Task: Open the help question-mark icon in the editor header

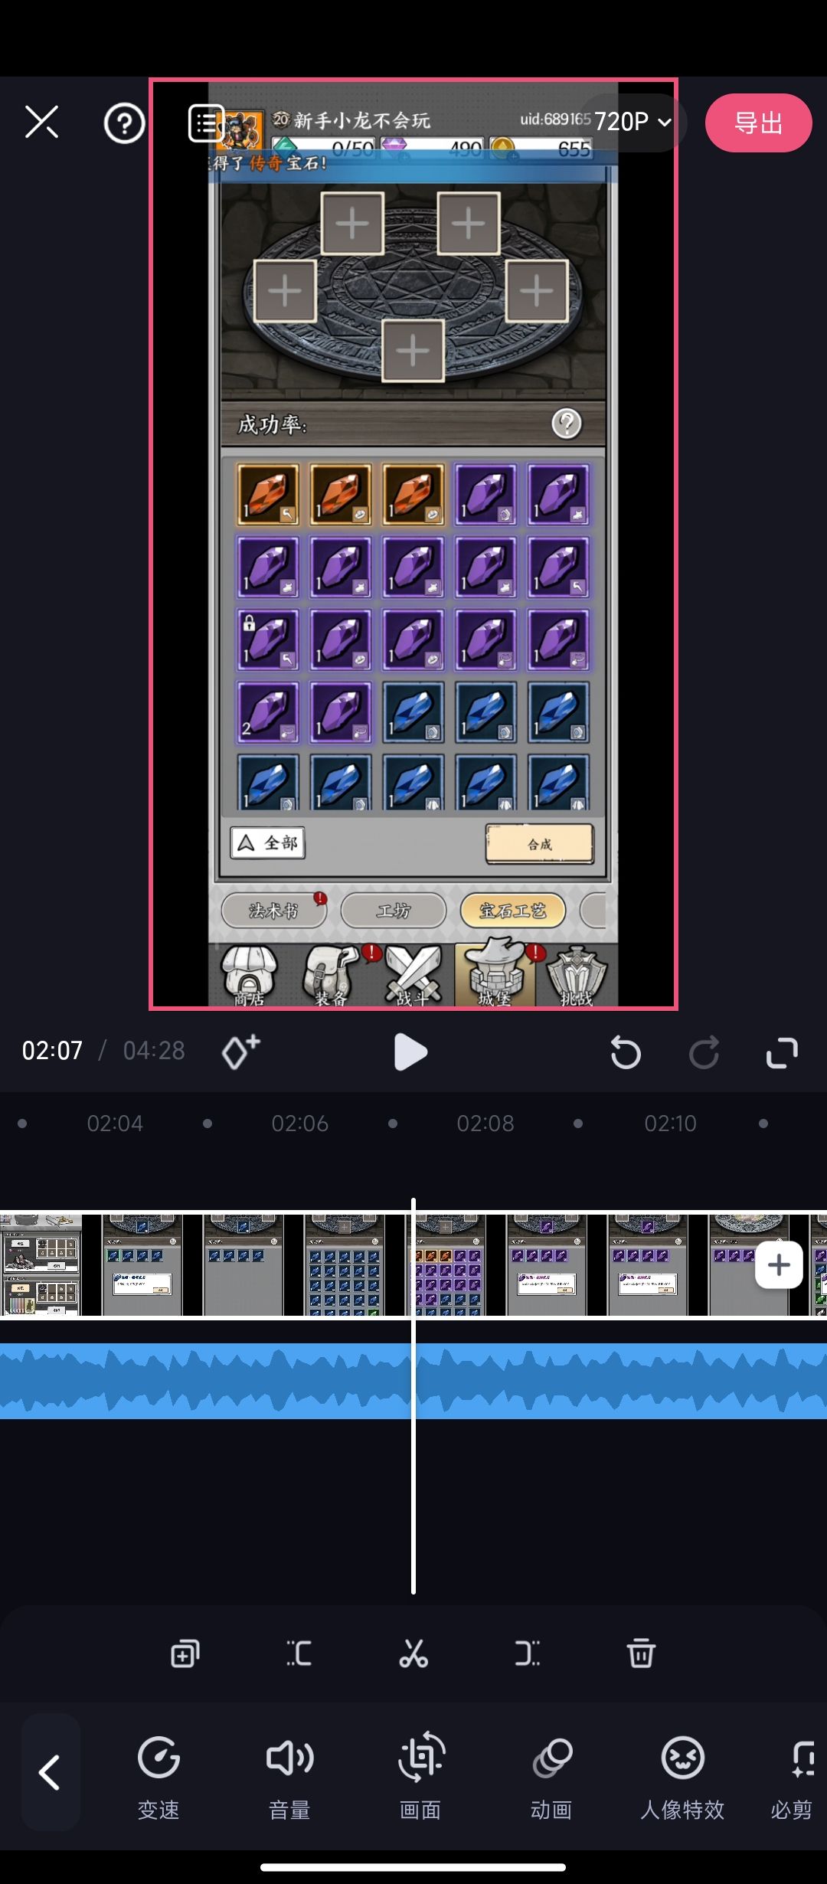Action: click(x=124, y=123)
